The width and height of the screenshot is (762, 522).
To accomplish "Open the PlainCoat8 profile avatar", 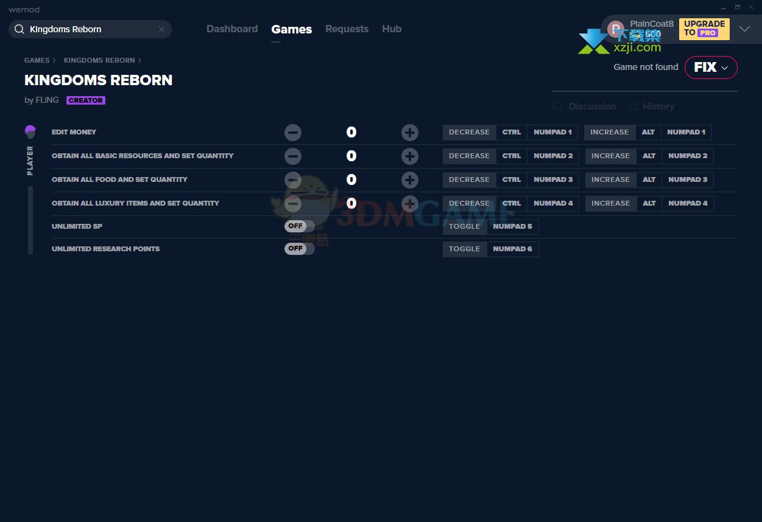I will 616,29.
